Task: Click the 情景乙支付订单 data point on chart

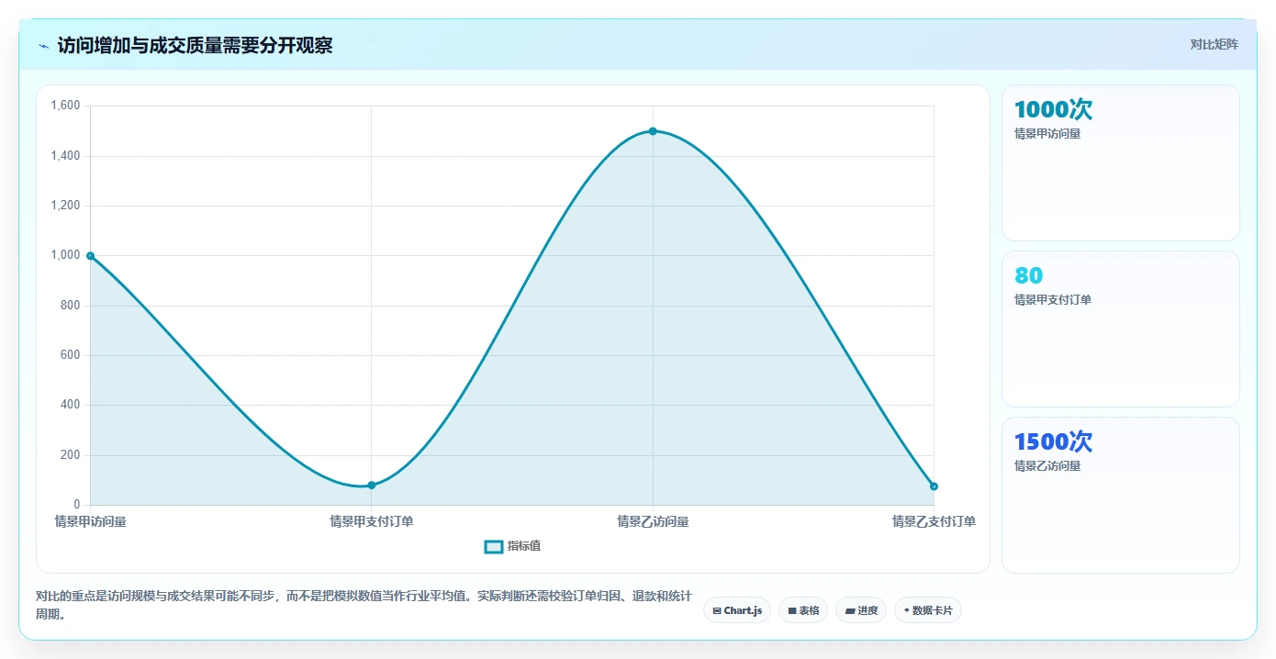Action: point(934,486)
